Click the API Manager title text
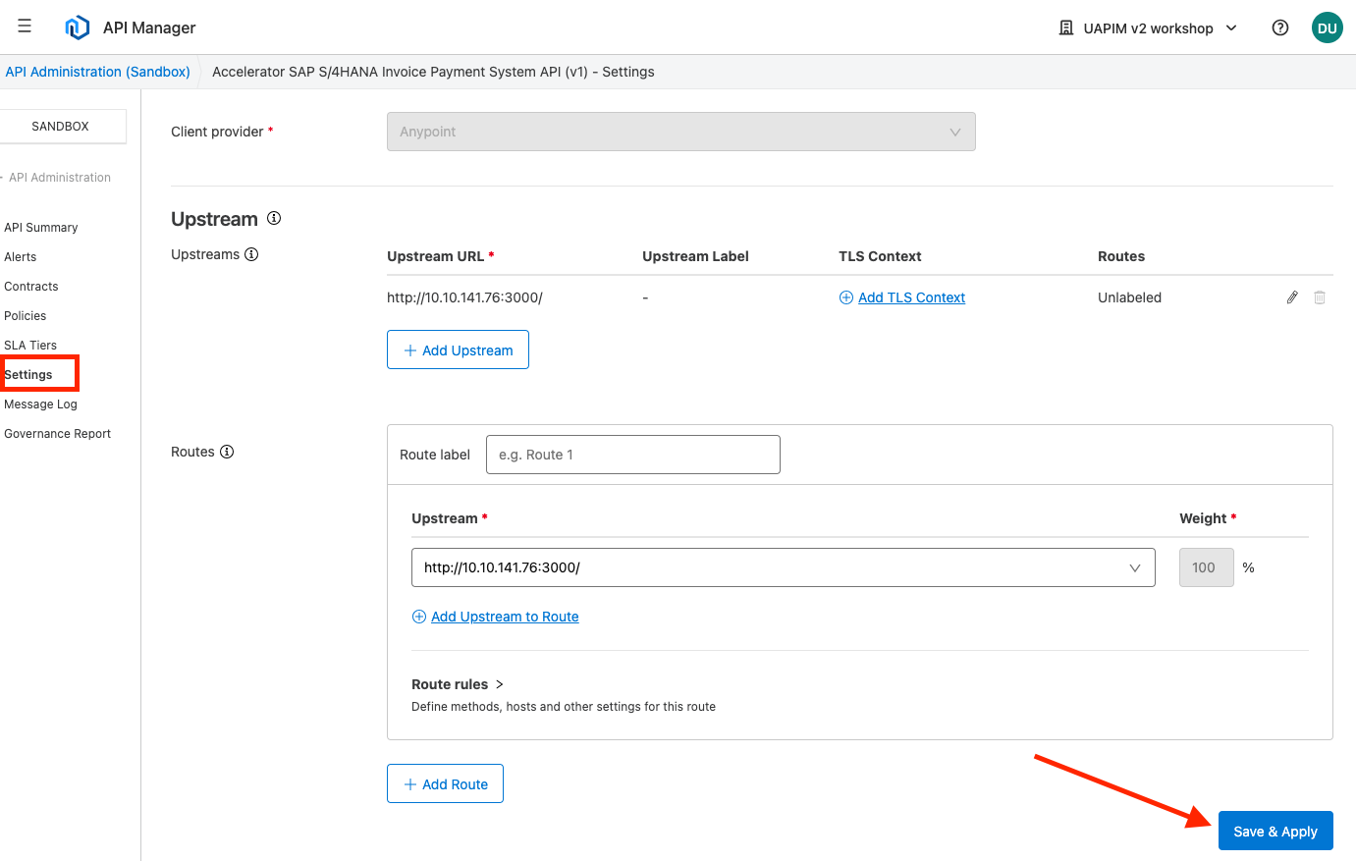Viewport: 1356px width, 861px height. coord(149,27)
